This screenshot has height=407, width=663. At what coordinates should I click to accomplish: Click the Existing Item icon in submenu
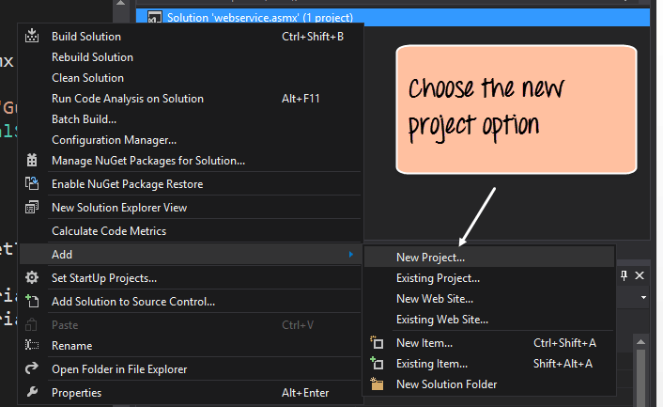click(x=378, y=364)
